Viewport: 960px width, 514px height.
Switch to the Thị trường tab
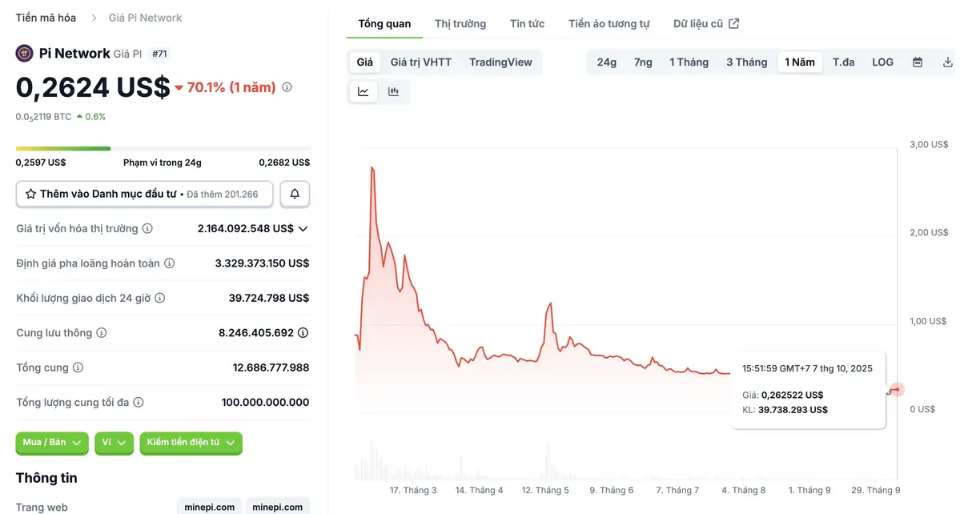tap(460, 23)
